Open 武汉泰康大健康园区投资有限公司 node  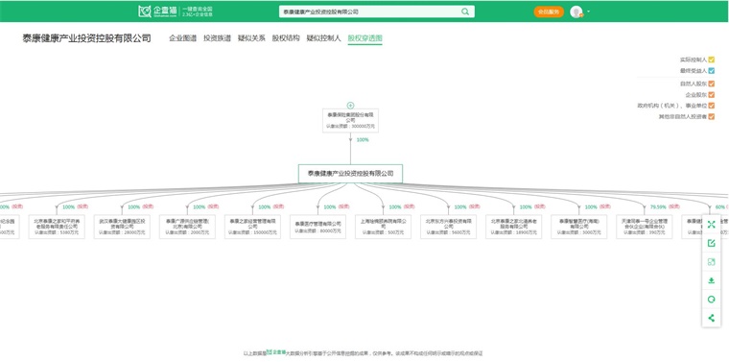click(x=122, y=227)
